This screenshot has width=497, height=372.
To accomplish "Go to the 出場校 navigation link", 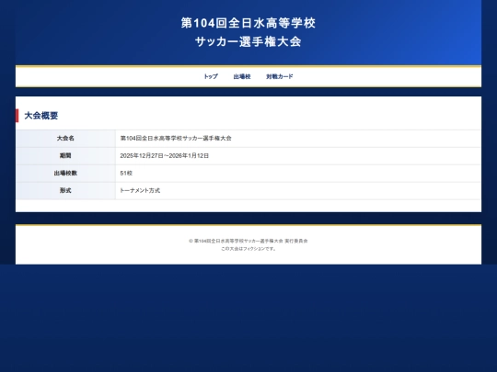I will tap(242, 76).
